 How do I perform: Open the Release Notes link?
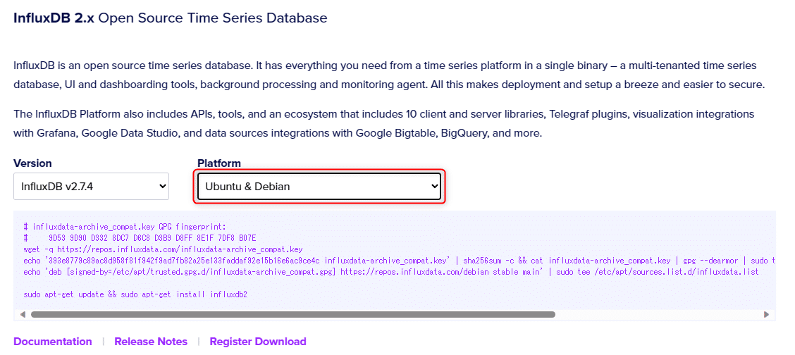coord(151,342)
